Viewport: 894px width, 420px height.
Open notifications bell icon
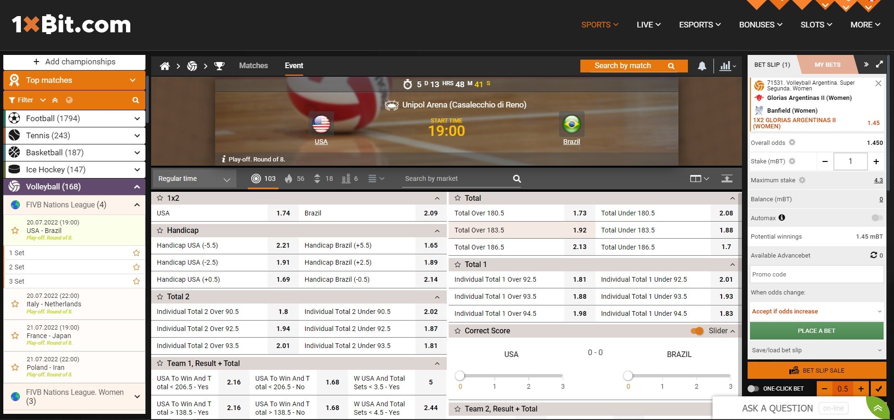pos(702,66)
